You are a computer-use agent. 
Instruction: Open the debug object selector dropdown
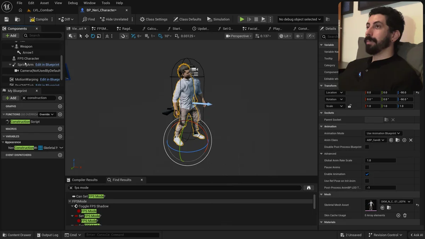(x=300, y=19)
